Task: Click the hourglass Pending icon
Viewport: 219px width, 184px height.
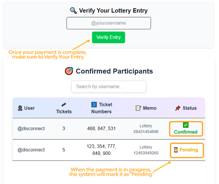Action: pos(176,150)
